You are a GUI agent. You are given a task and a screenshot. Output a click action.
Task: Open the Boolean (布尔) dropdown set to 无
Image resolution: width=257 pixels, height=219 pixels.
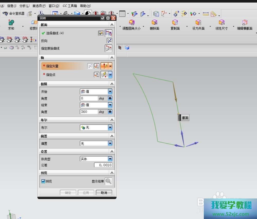[x=110, y=127]
